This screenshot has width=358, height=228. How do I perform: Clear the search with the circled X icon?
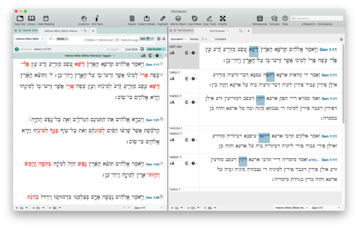pyautogui.click(x=159, y=39)
